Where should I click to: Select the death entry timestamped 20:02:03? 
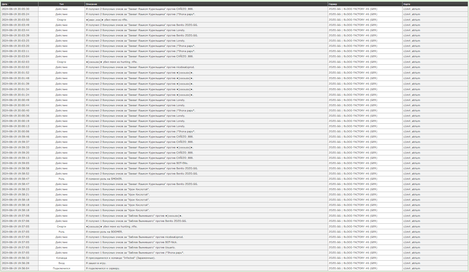tap(111, 62)
